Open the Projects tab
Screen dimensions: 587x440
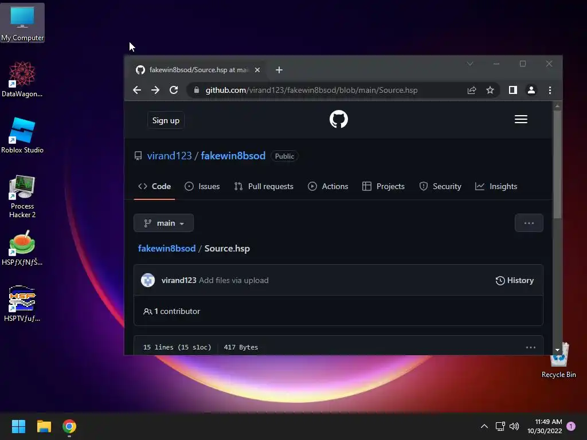pos(383,186)
